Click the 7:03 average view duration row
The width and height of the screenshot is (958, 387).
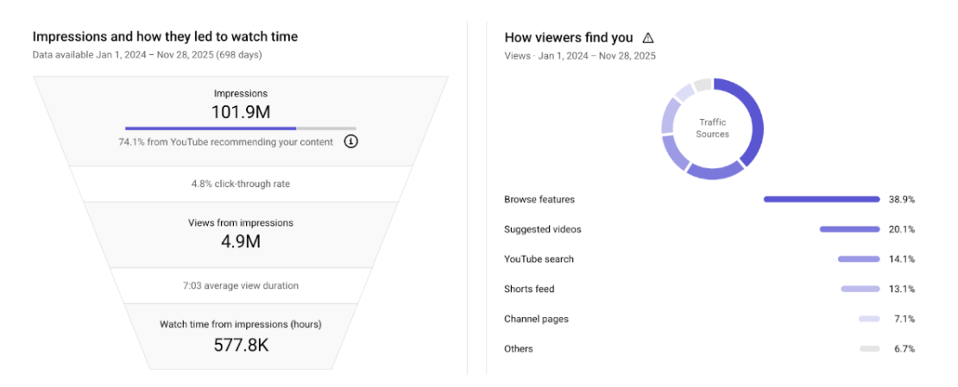click(241, 285)
